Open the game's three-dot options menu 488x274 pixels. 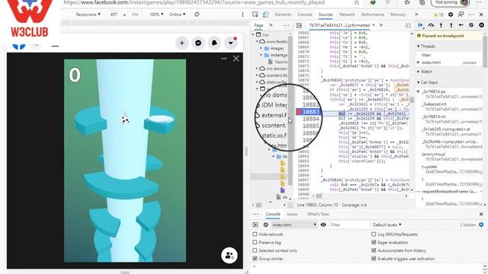223,59
